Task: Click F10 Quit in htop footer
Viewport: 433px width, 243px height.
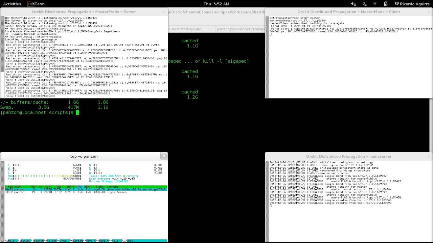Action: tap(128, 241)
